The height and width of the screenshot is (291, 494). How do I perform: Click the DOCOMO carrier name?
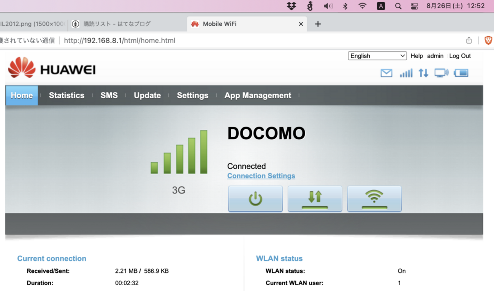click(266, 133)
